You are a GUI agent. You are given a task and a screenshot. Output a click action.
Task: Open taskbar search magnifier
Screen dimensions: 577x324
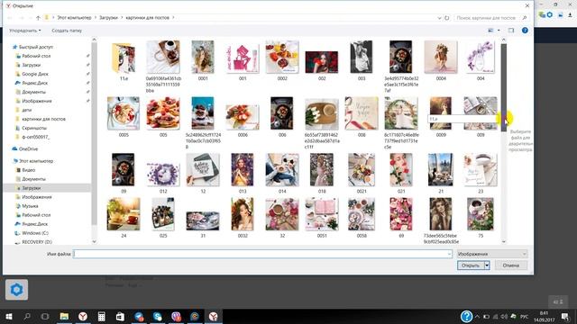(x=27, y=316)
